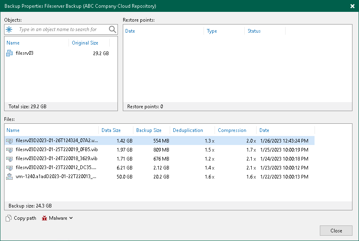This screenshot has width=359, height=241.
Task: Click the icon of the 3629.vib file
Action: tap(10, 158)
